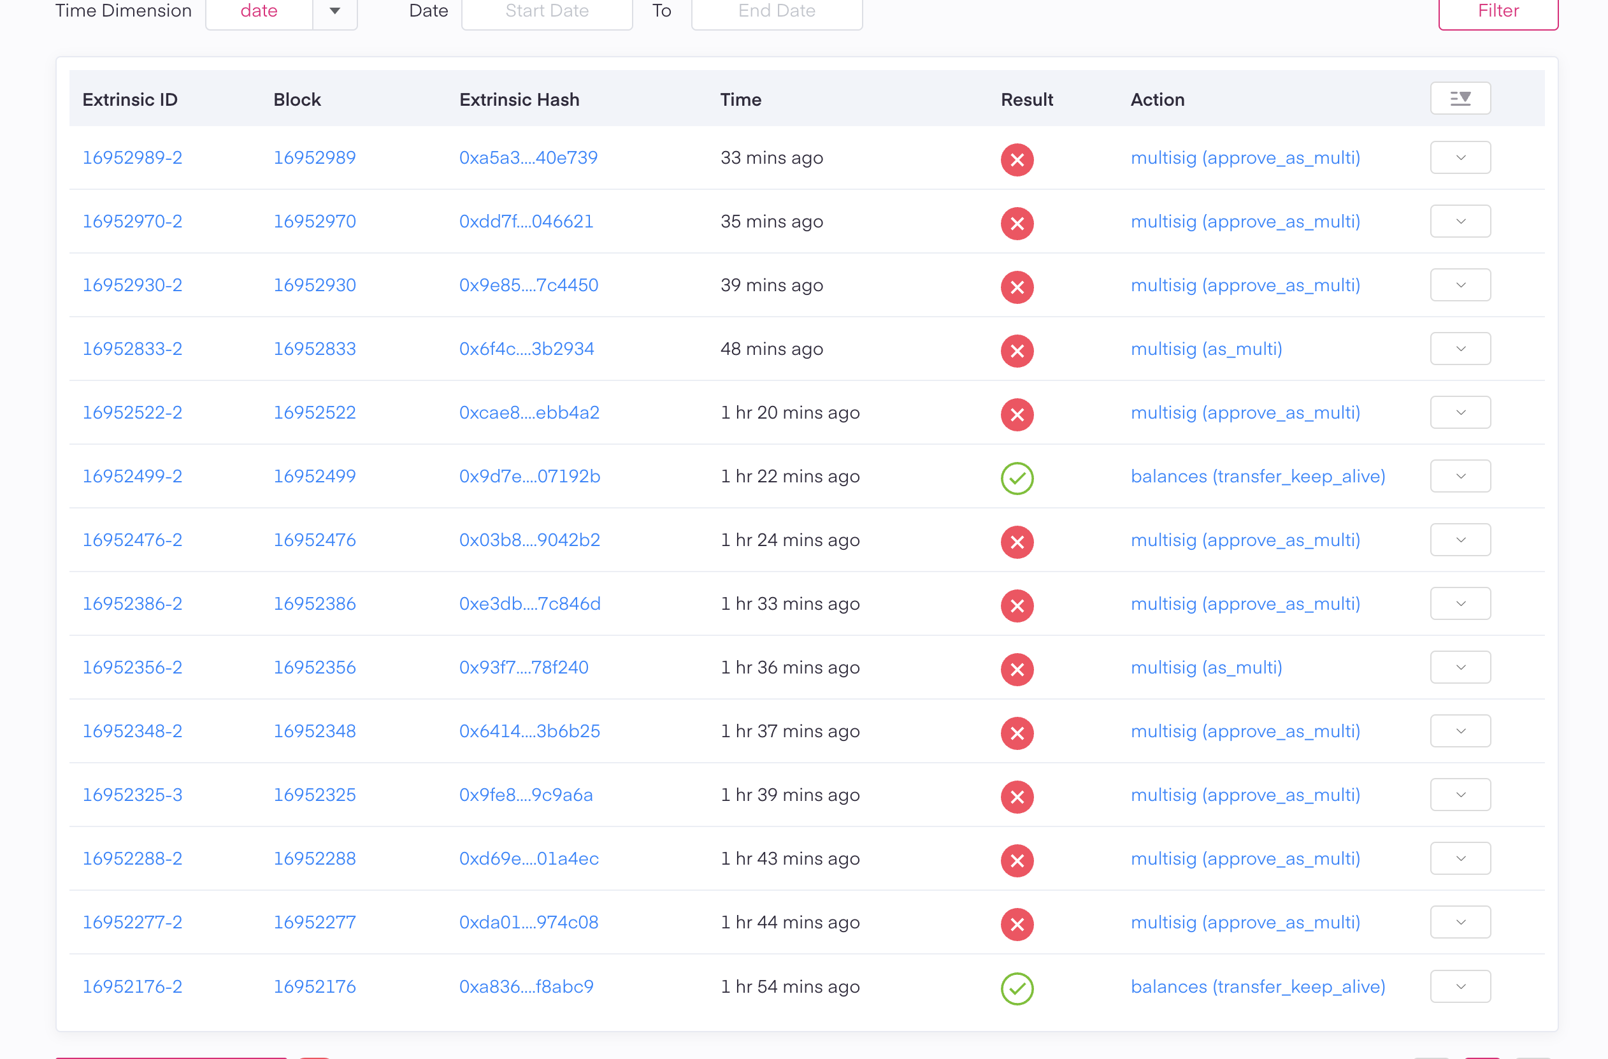Open the Time Dimension date dropdown arrow

click(334, 11)
